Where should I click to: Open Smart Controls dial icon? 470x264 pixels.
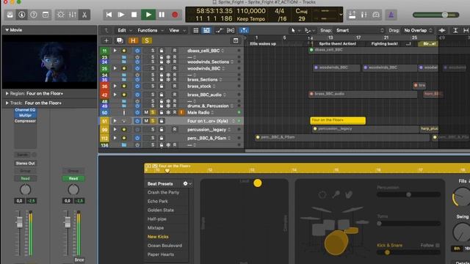click(x=60, y=15)
